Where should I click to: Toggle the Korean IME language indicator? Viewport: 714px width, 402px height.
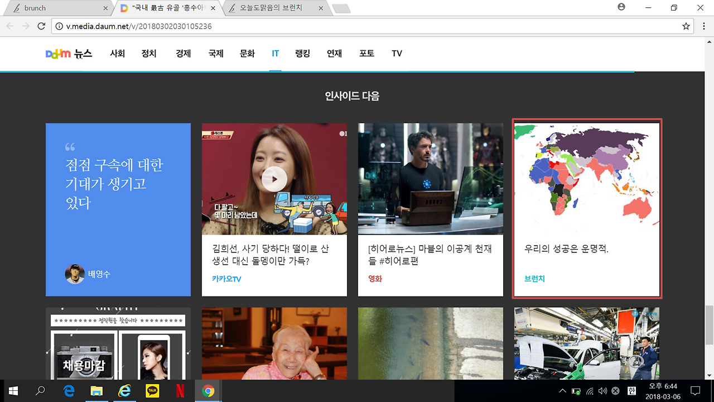[x=632, y=391]
